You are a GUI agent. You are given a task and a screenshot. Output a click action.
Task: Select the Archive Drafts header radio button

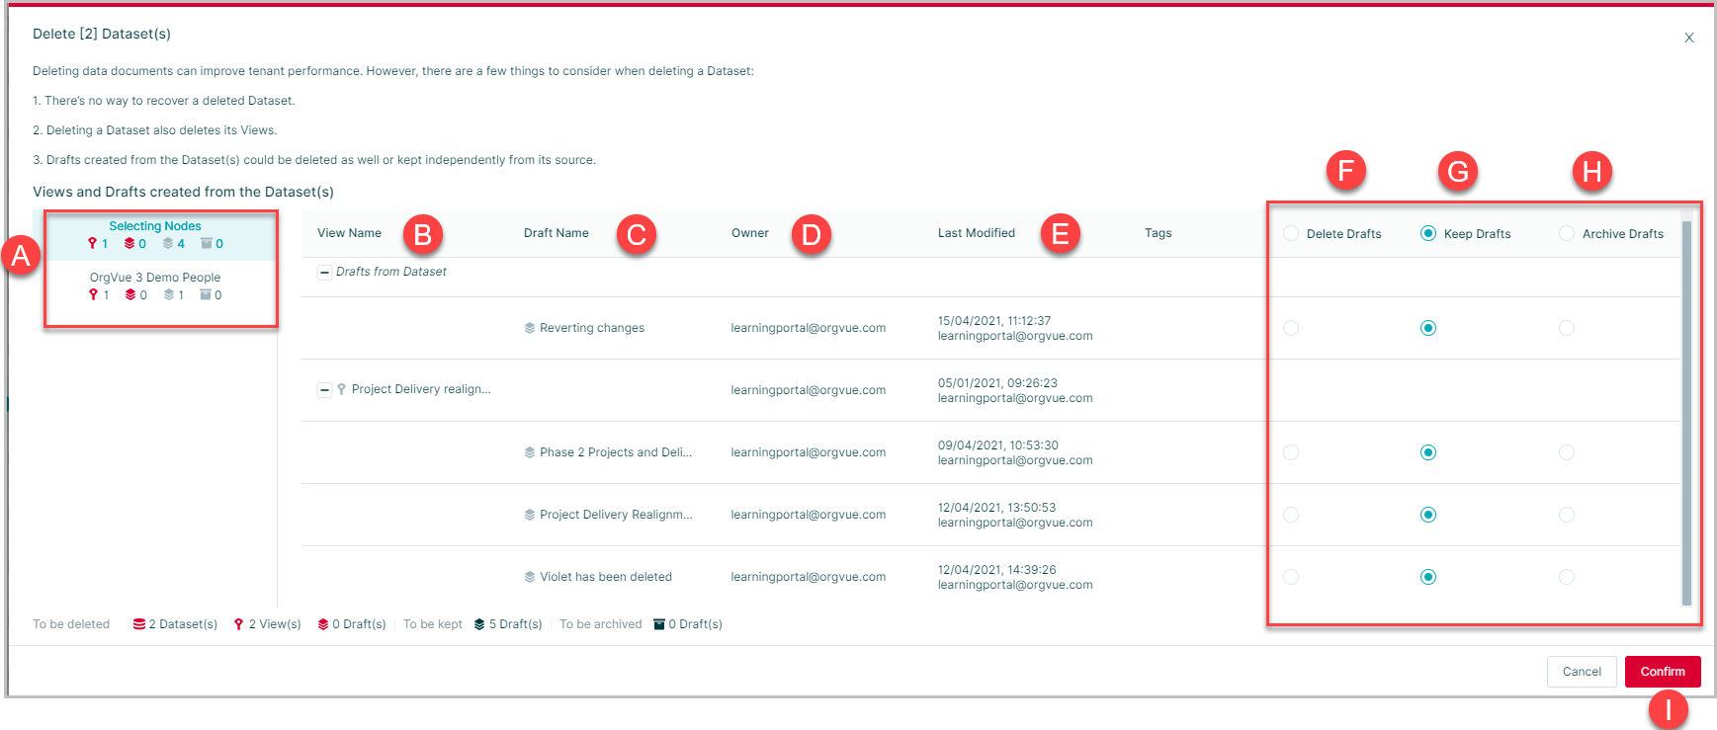click(1567, 233)
